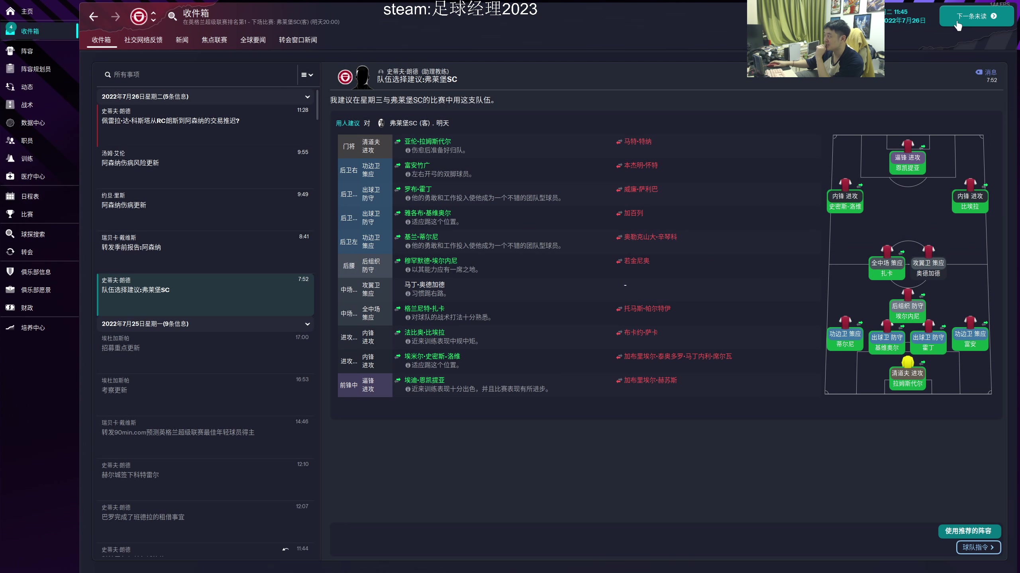Switch to 焦点联赛 tab
Viewport: 1020px width, 573px height.
(x=214, y=40)
